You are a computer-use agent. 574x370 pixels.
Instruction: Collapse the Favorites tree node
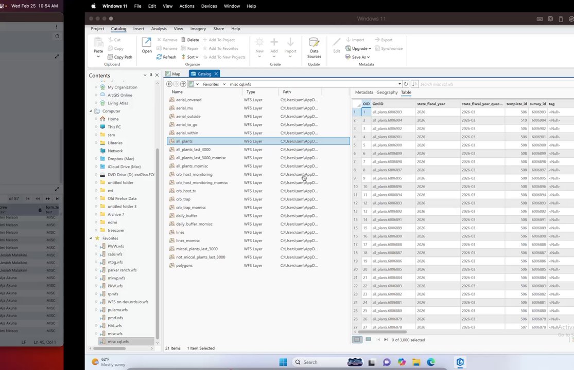(x=91, y=238)
